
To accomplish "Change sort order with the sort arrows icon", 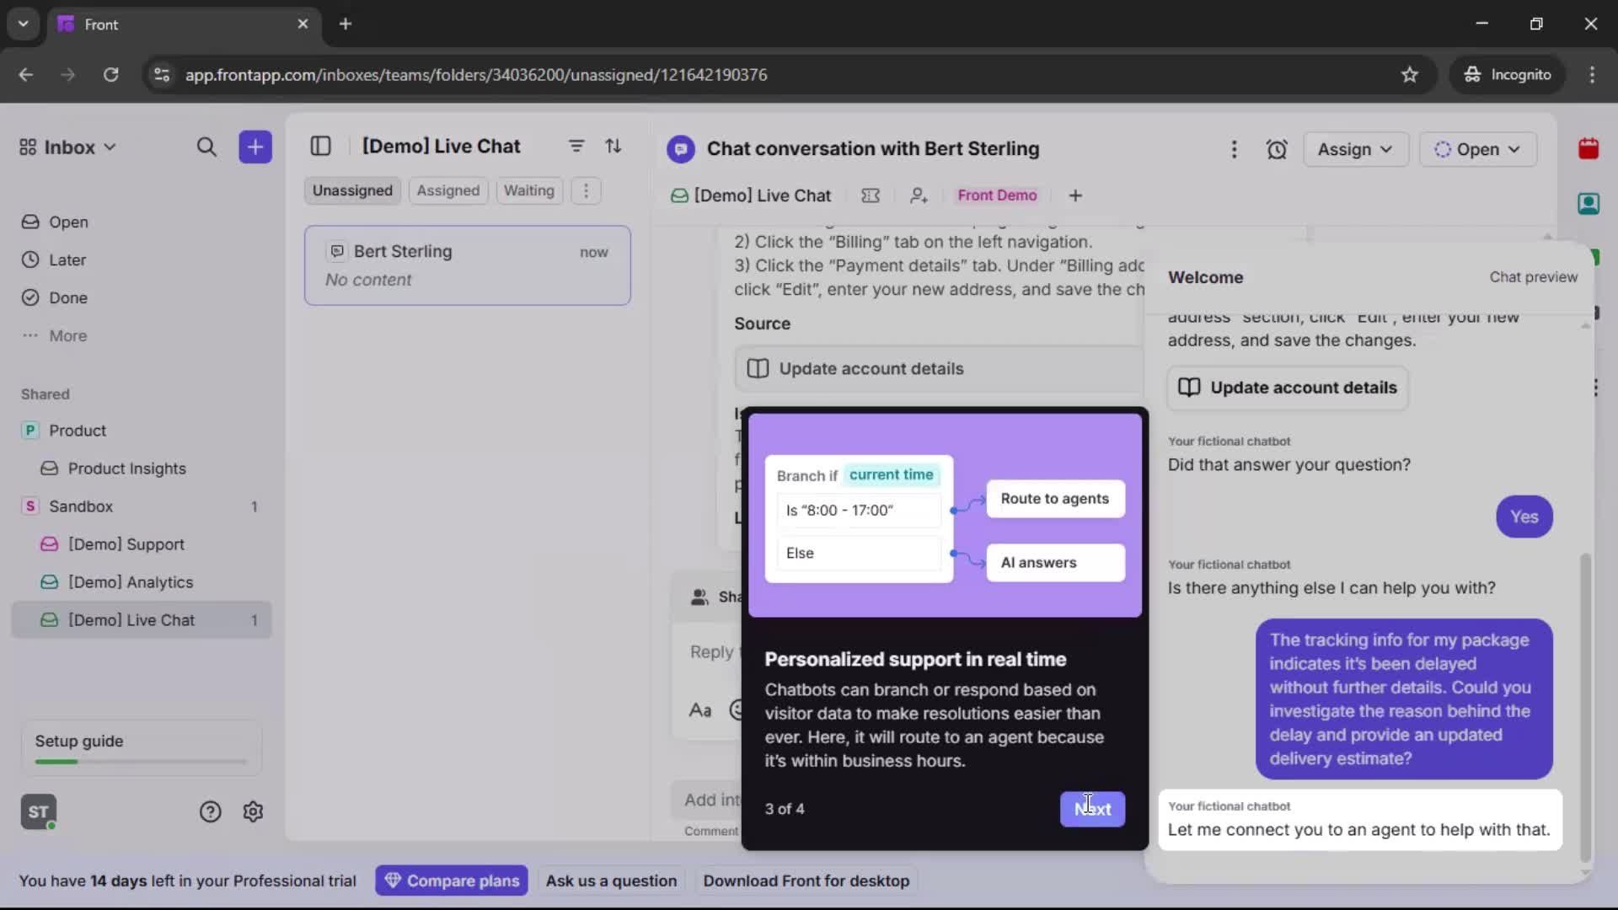I will coord(614,146).
